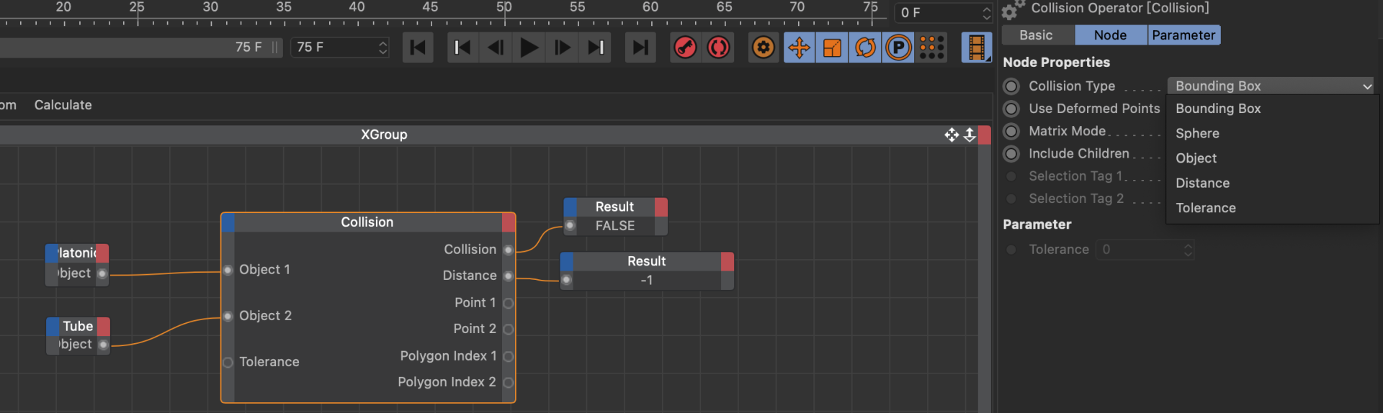Click the Polygon Index 2 output port
The width and height of the screenshot is (1383, 413).
(x=508, y=383)
